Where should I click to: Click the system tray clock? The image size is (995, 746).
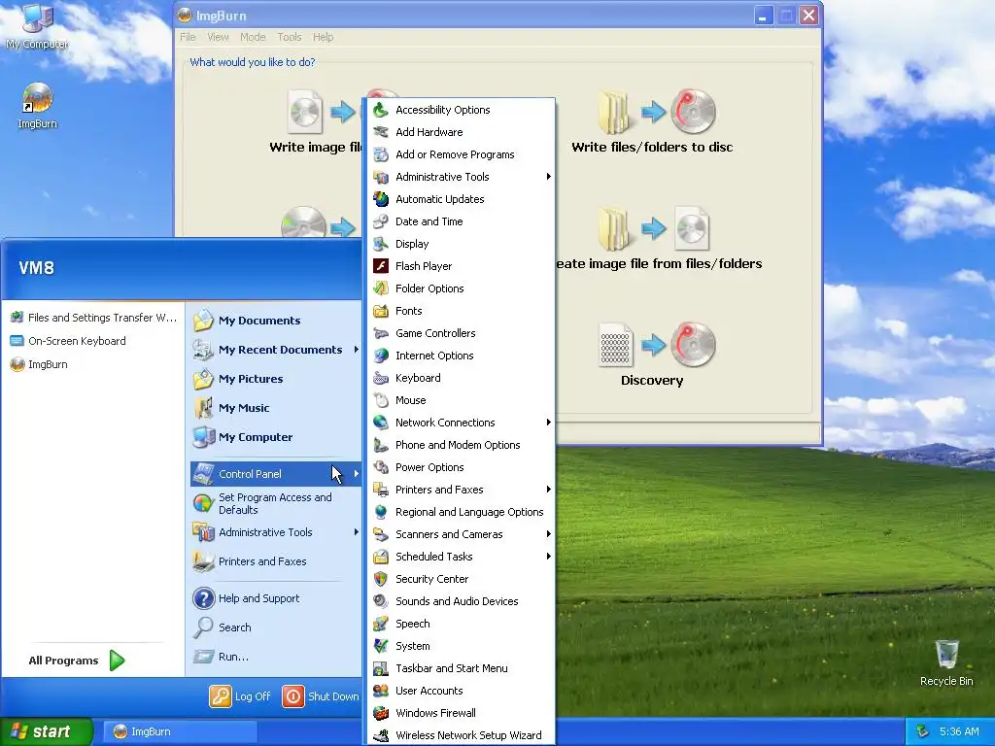(x=959, y=731)
